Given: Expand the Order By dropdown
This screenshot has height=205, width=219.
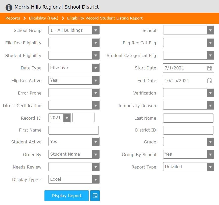Looking at the screenshot, I should click(95, 154).
